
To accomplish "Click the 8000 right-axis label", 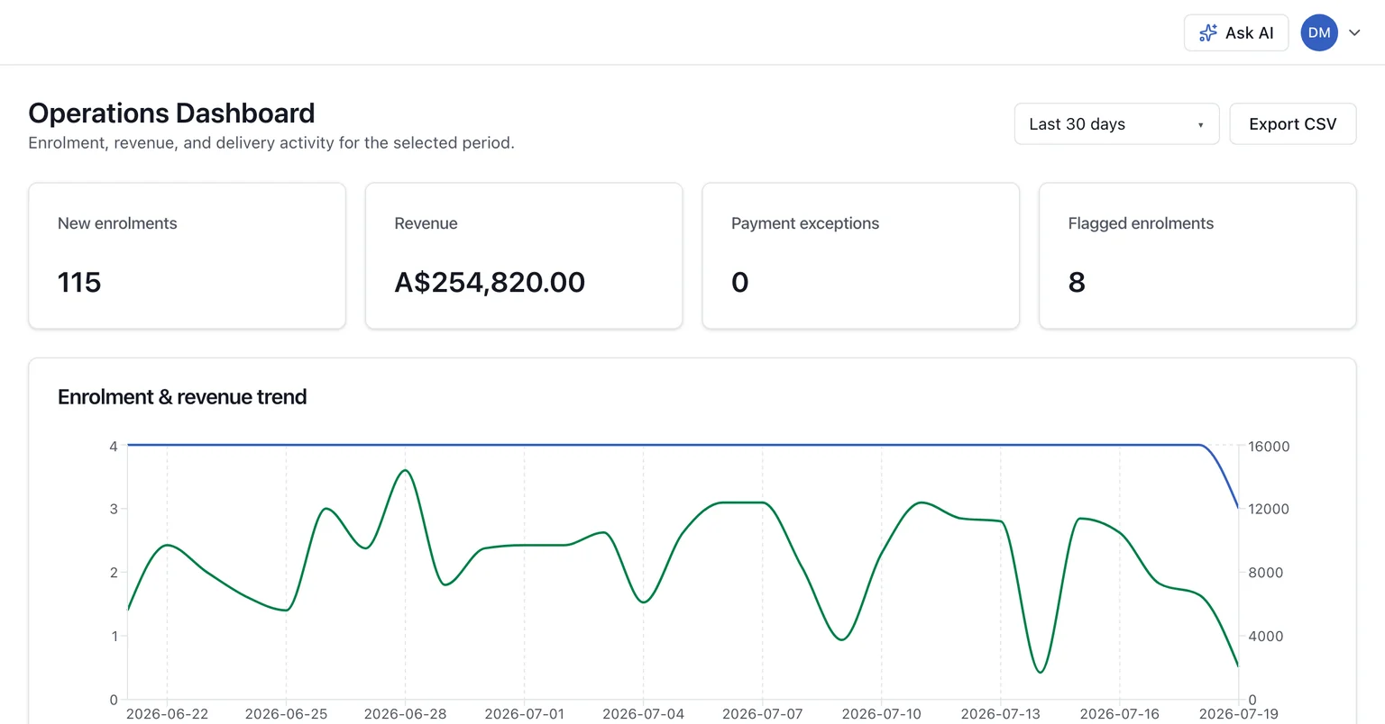I will (x=1265, y=573).
